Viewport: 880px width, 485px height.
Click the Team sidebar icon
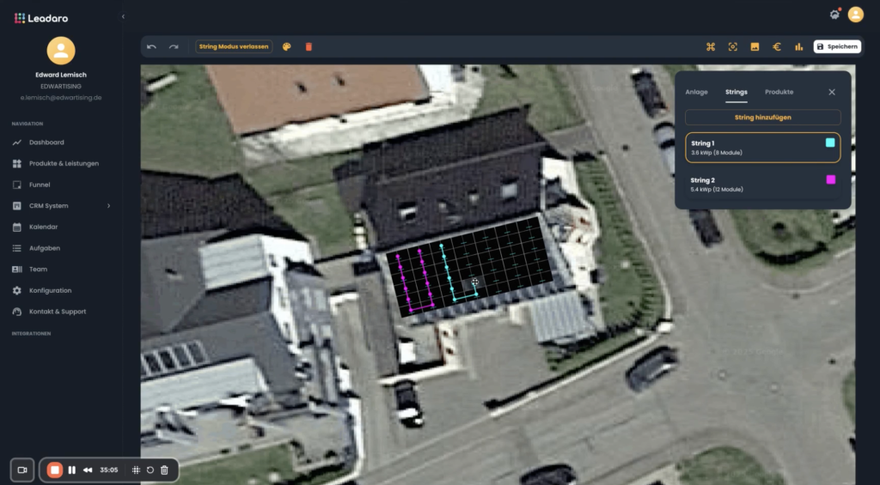(x=17, y=270)
